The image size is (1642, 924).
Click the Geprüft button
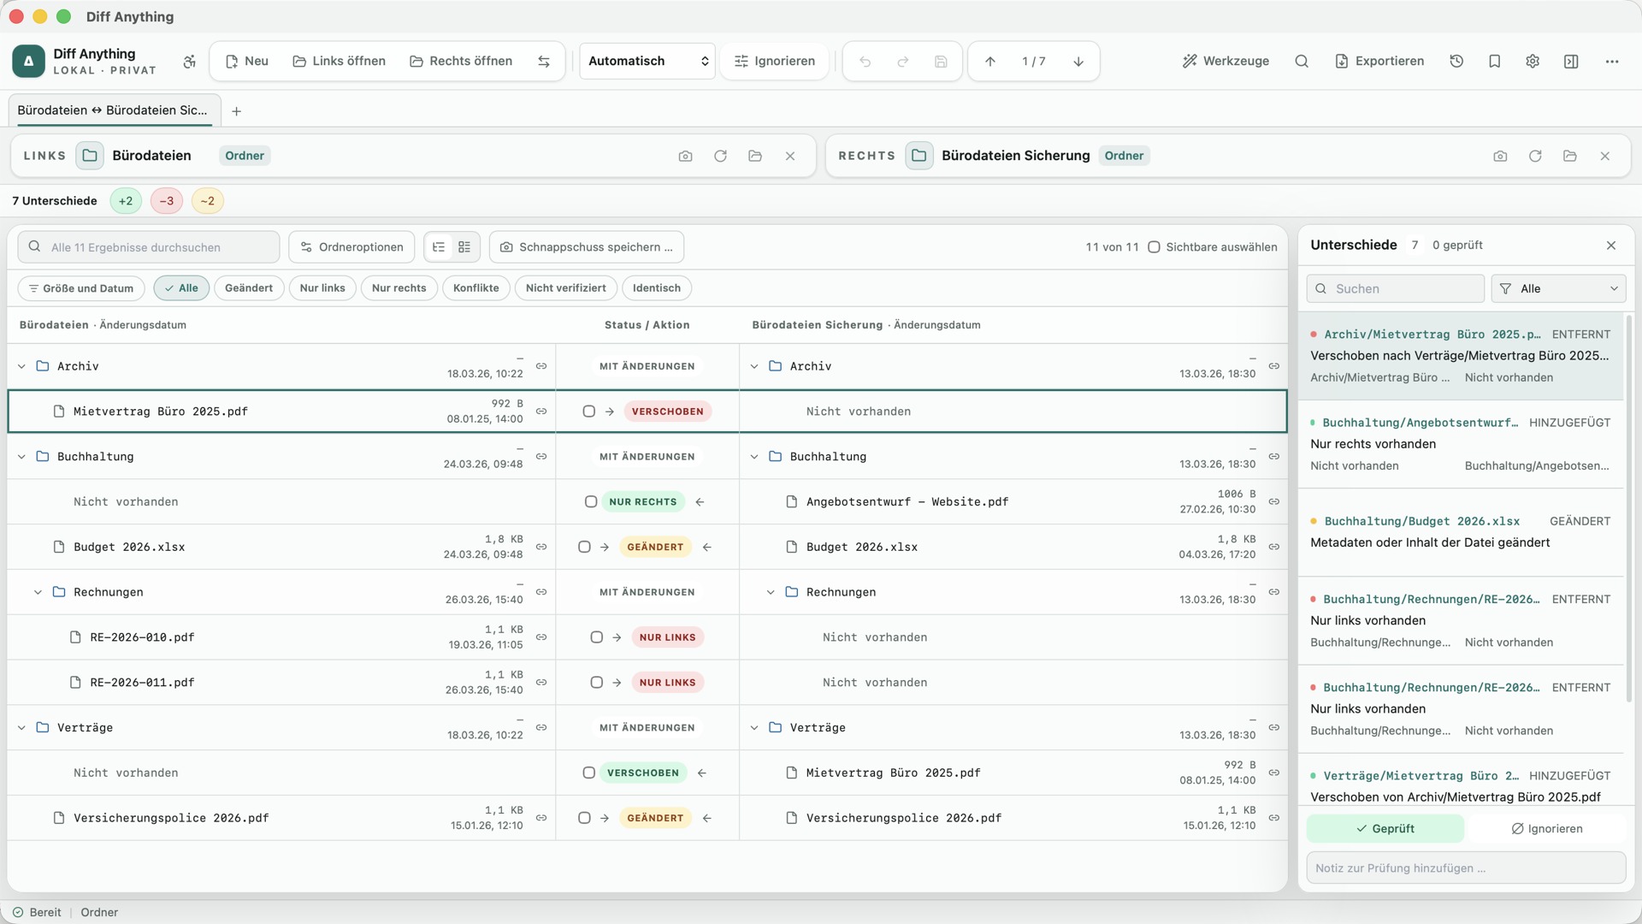(1385, 828)
